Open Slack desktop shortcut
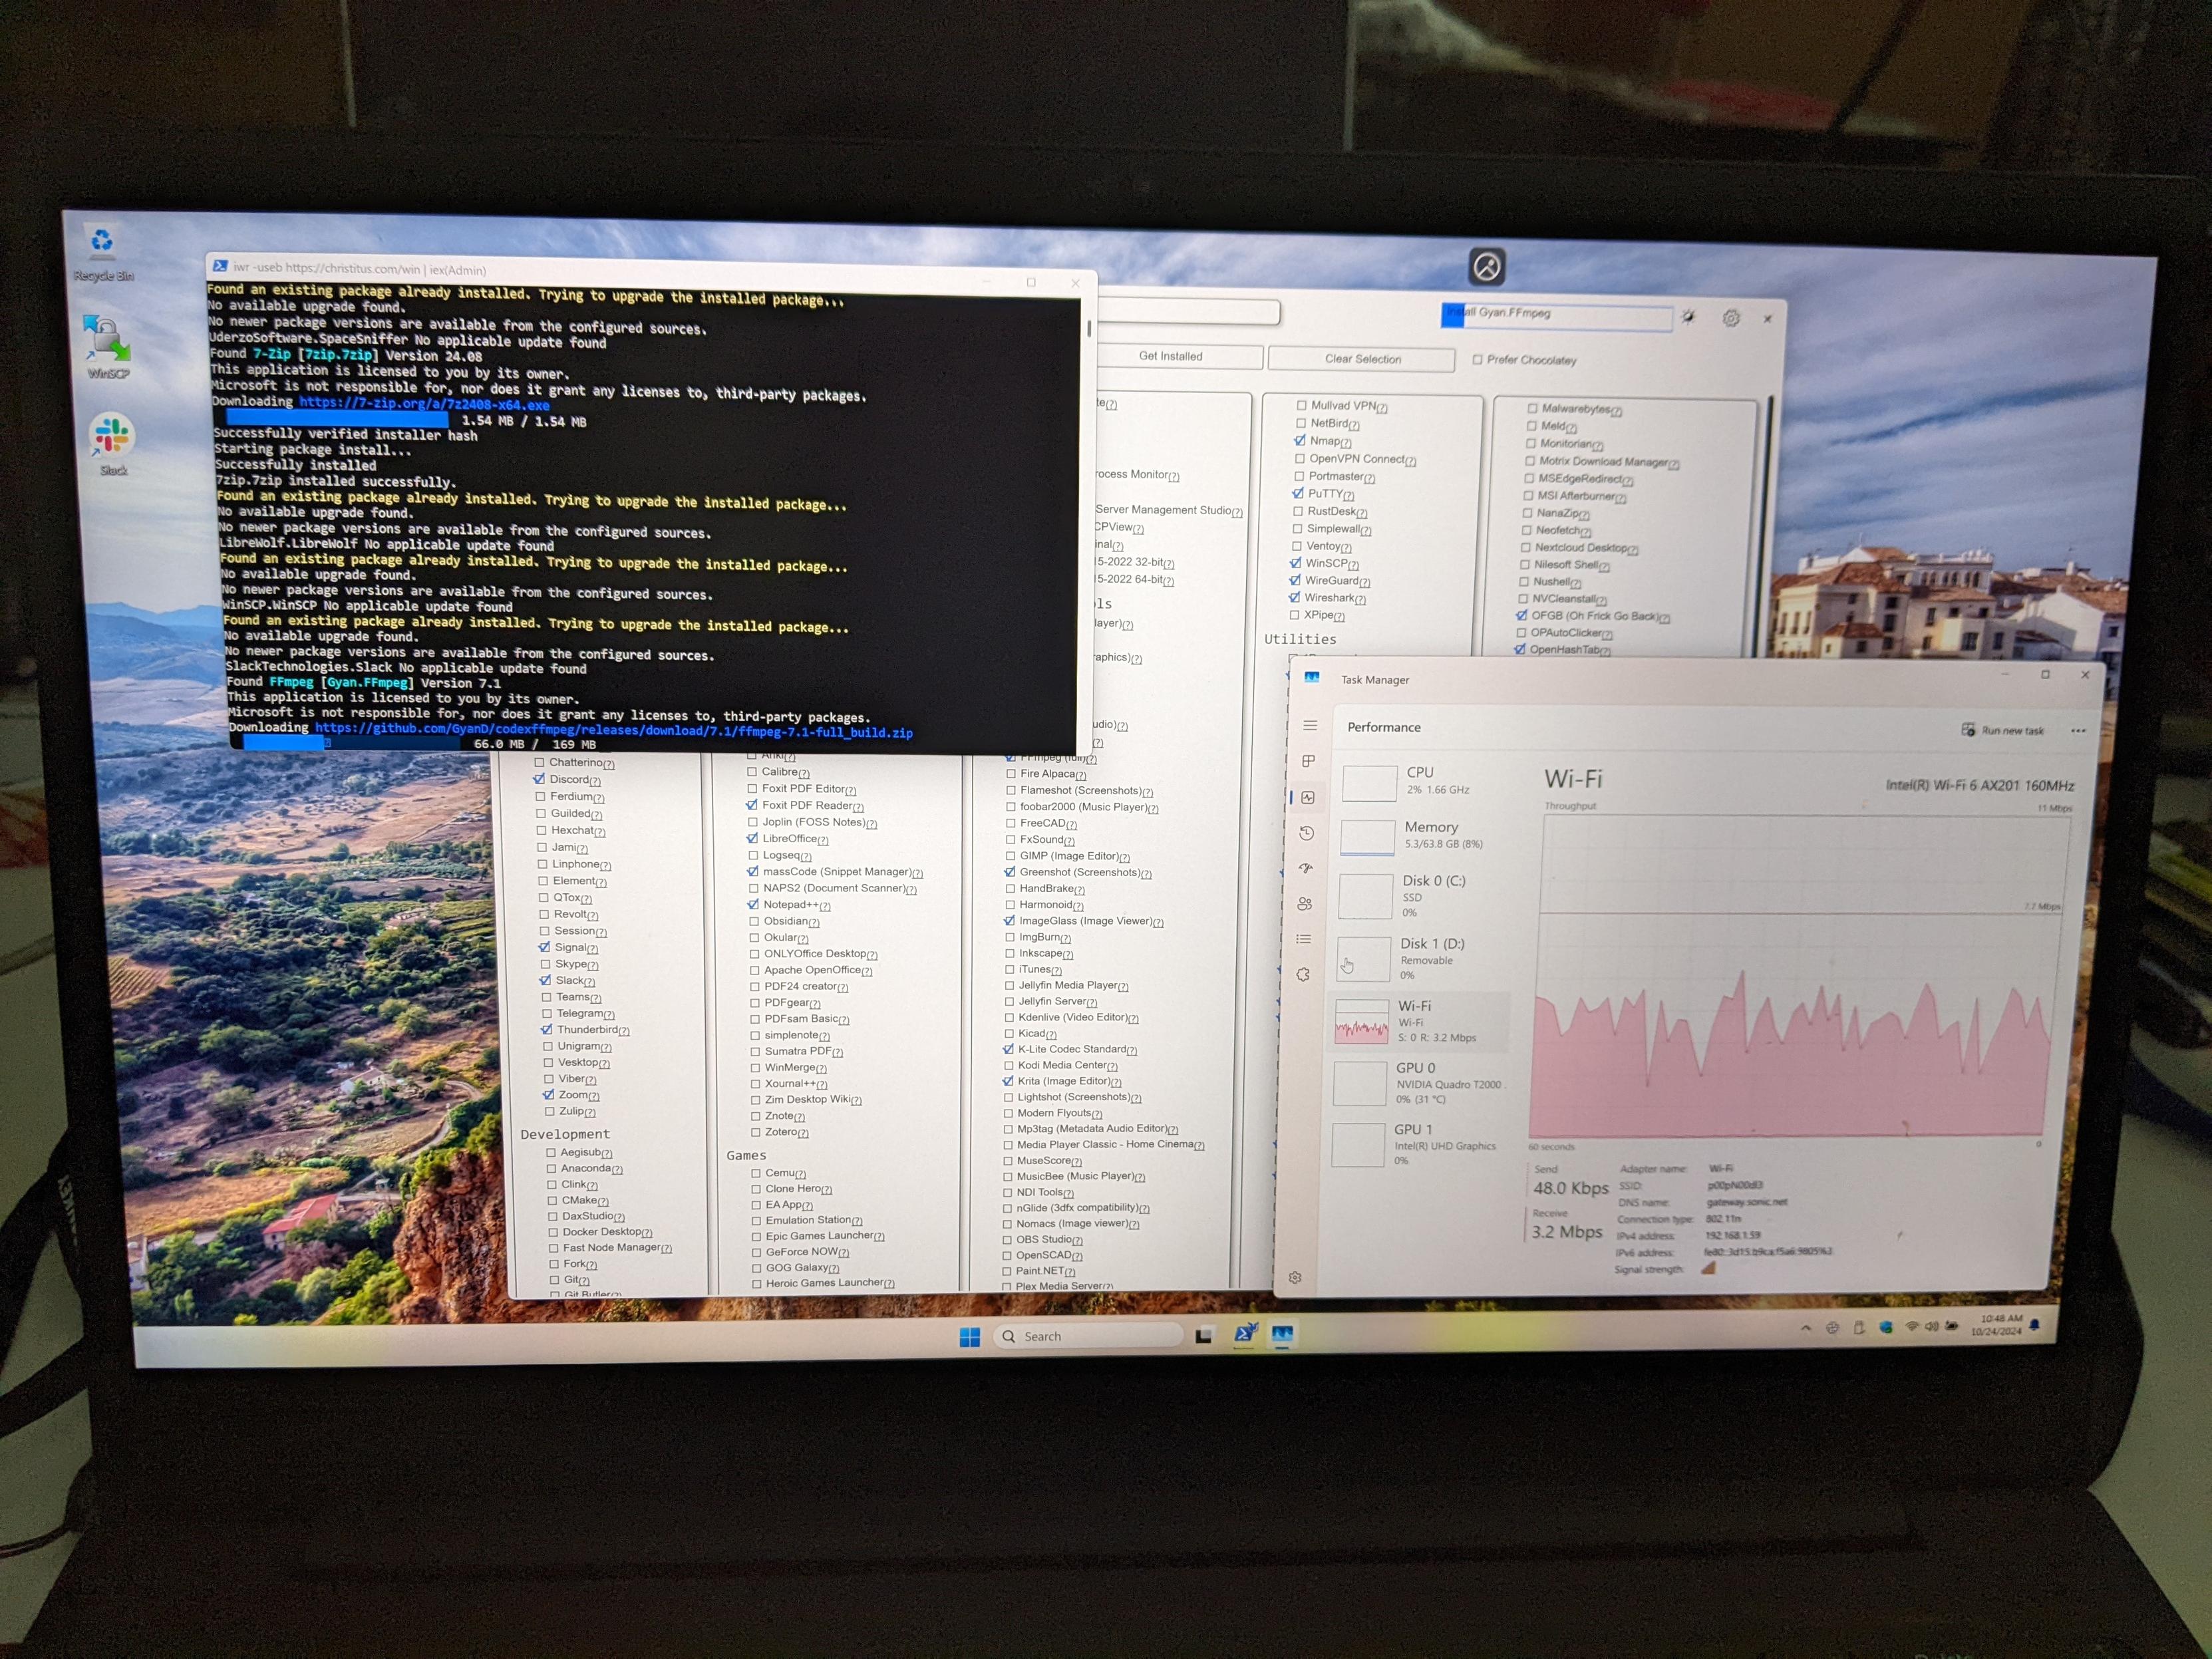Image resolution: width=2212 pixels, height=1659 pixels. point(112,444)
